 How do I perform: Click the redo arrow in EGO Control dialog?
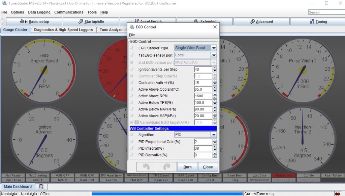[167, 167]
